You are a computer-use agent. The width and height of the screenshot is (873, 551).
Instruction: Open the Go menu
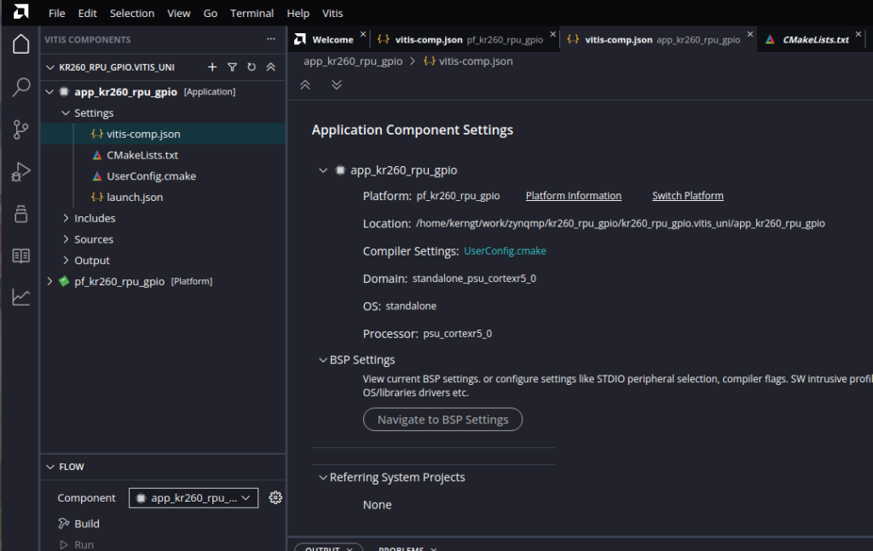point(211,13)
